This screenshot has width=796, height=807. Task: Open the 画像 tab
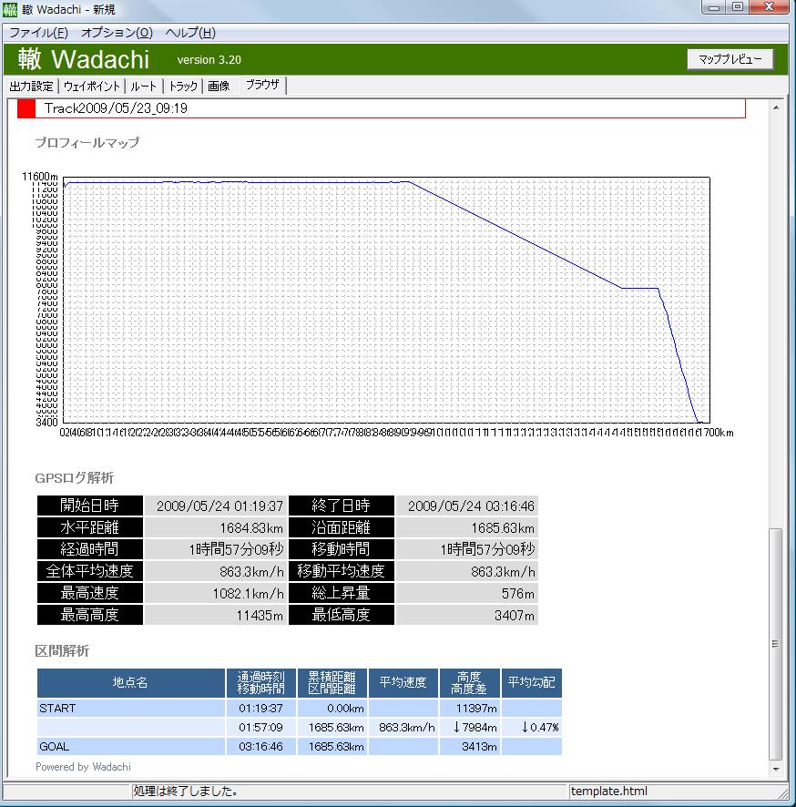pyautogui.click(x=219, y=87)
